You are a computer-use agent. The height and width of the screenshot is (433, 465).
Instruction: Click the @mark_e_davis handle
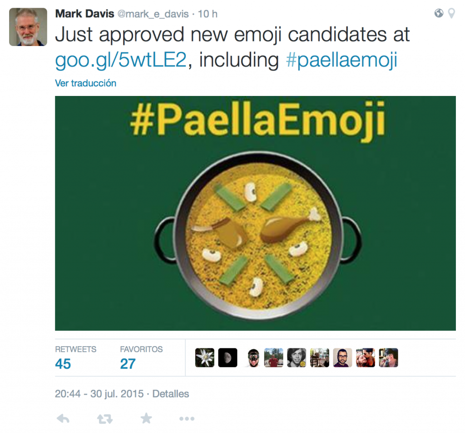pos(153,14)
